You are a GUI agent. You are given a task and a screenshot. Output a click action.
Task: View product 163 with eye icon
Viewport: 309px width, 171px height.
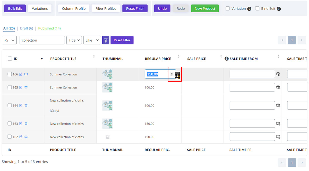26,123
